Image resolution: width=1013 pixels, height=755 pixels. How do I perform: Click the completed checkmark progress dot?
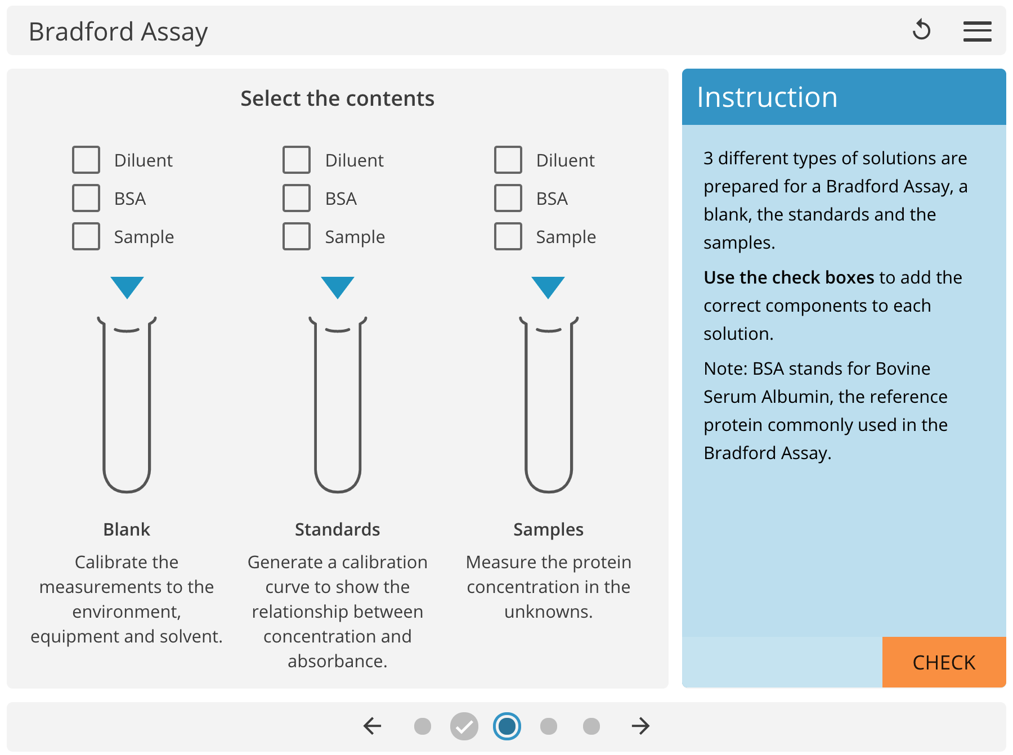pos(464,726)
